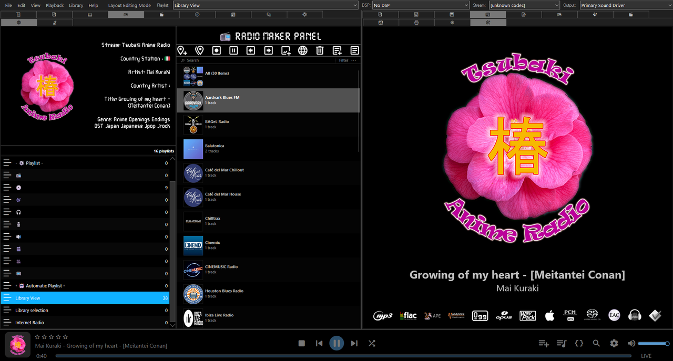
Task: Click the curly braces icon in bottom bar
Action: 579,343
